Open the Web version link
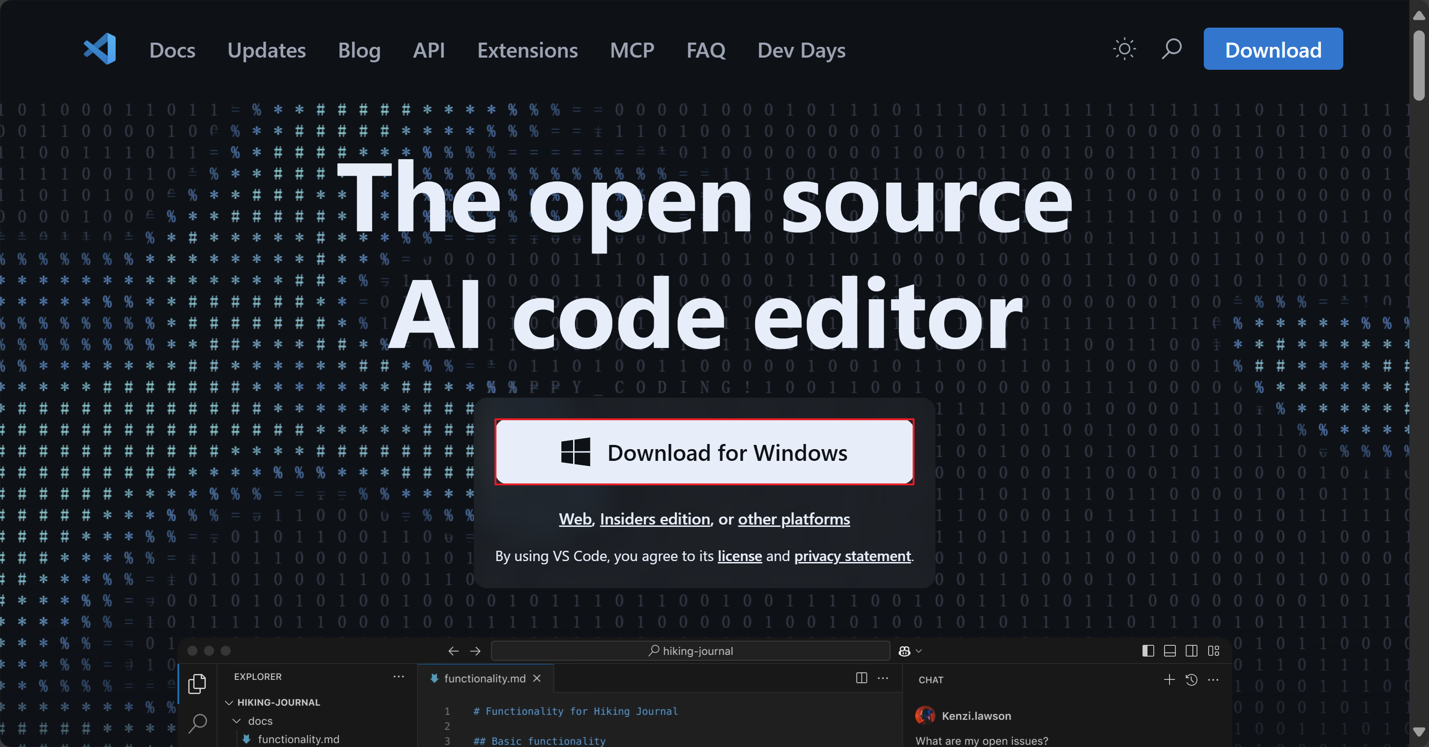This screenshot has height=747, width=1429. (575, 519)
